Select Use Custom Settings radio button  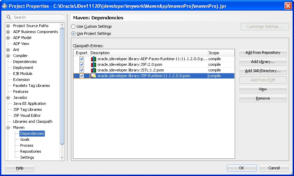tap(73, 26)
